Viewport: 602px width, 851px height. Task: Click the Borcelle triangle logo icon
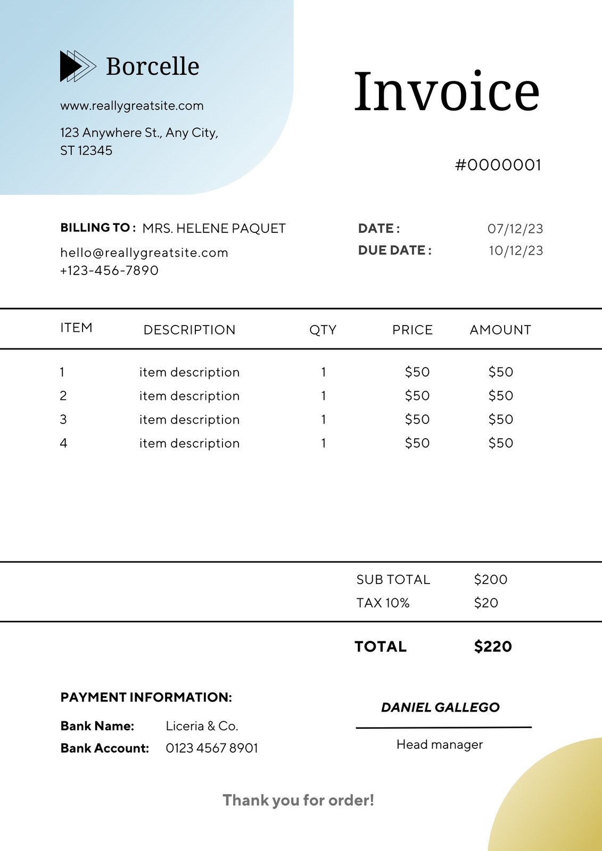coord(78,66)
